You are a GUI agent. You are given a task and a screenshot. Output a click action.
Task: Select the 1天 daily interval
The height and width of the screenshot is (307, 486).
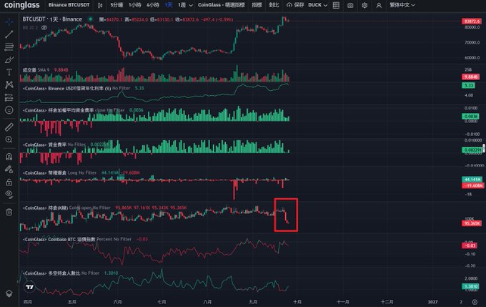point(169,5)
